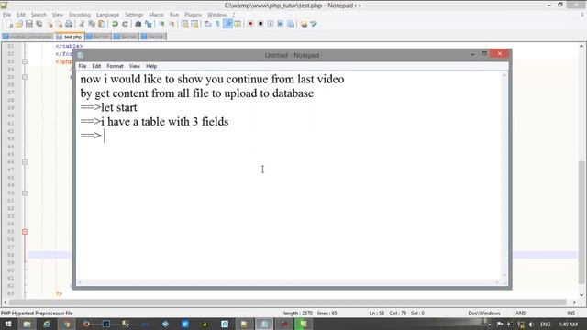
Task: Click 'length : 2570' in status bar
Action: pyautogui.click(x=297, y=313)
